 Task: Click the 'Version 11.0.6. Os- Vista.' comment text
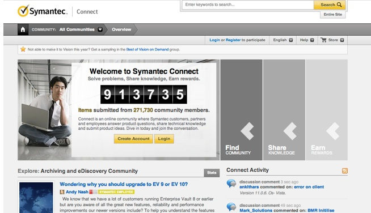tap(263, 193)
